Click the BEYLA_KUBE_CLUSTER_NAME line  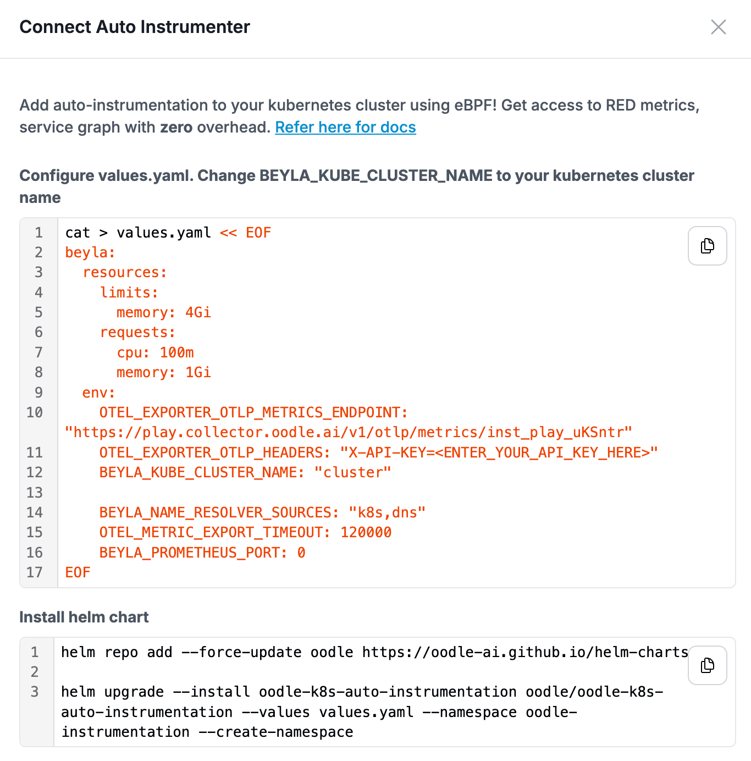(245, 472)
